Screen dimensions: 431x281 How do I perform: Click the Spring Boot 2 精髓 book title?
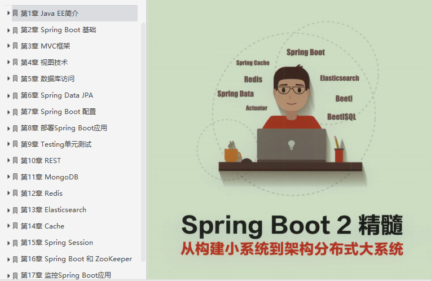tap(292, 226)
